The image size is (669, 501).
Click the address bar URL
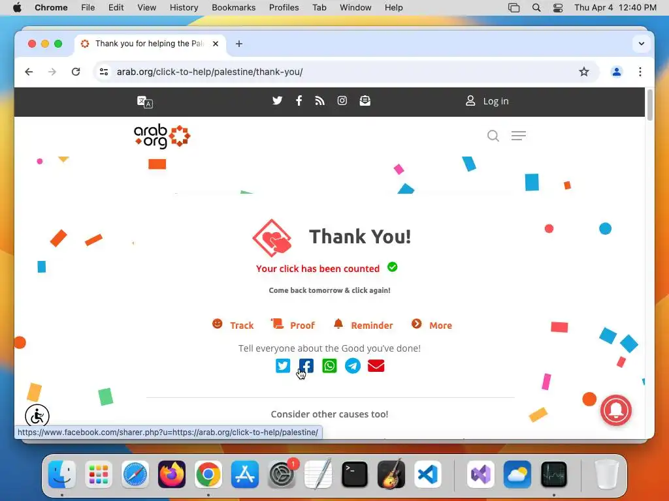[210, 72]
